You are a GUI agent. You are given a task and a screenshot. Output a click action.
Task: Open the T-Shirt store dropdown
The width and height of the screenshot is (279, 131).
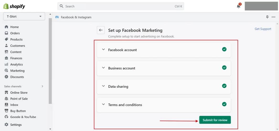(x=24, y=17)
